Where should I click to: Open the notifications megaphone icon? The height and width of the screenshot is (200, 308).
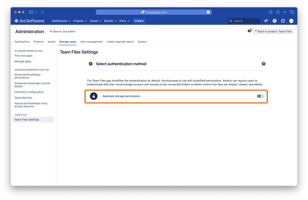click(x=266, y=21)
